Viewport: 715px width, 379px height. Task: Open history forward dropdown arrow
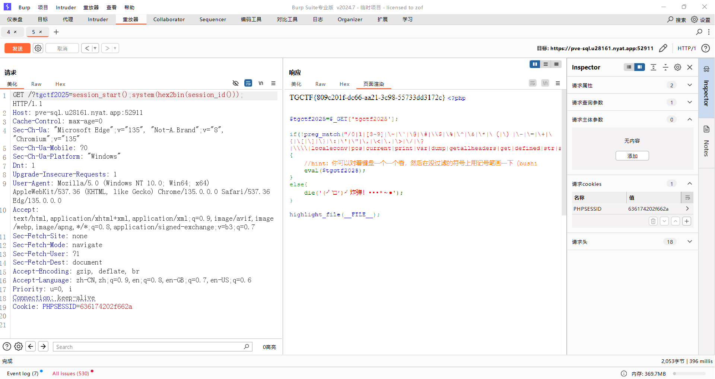click(115, 48)
